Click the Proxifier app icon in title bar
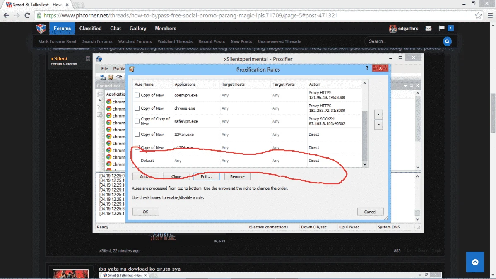The image size is (496, 279). tap(99, 59)
